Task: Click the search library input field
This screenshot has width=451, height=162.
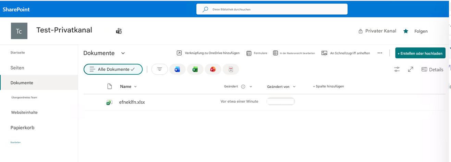Action: [x=272, y=9]
